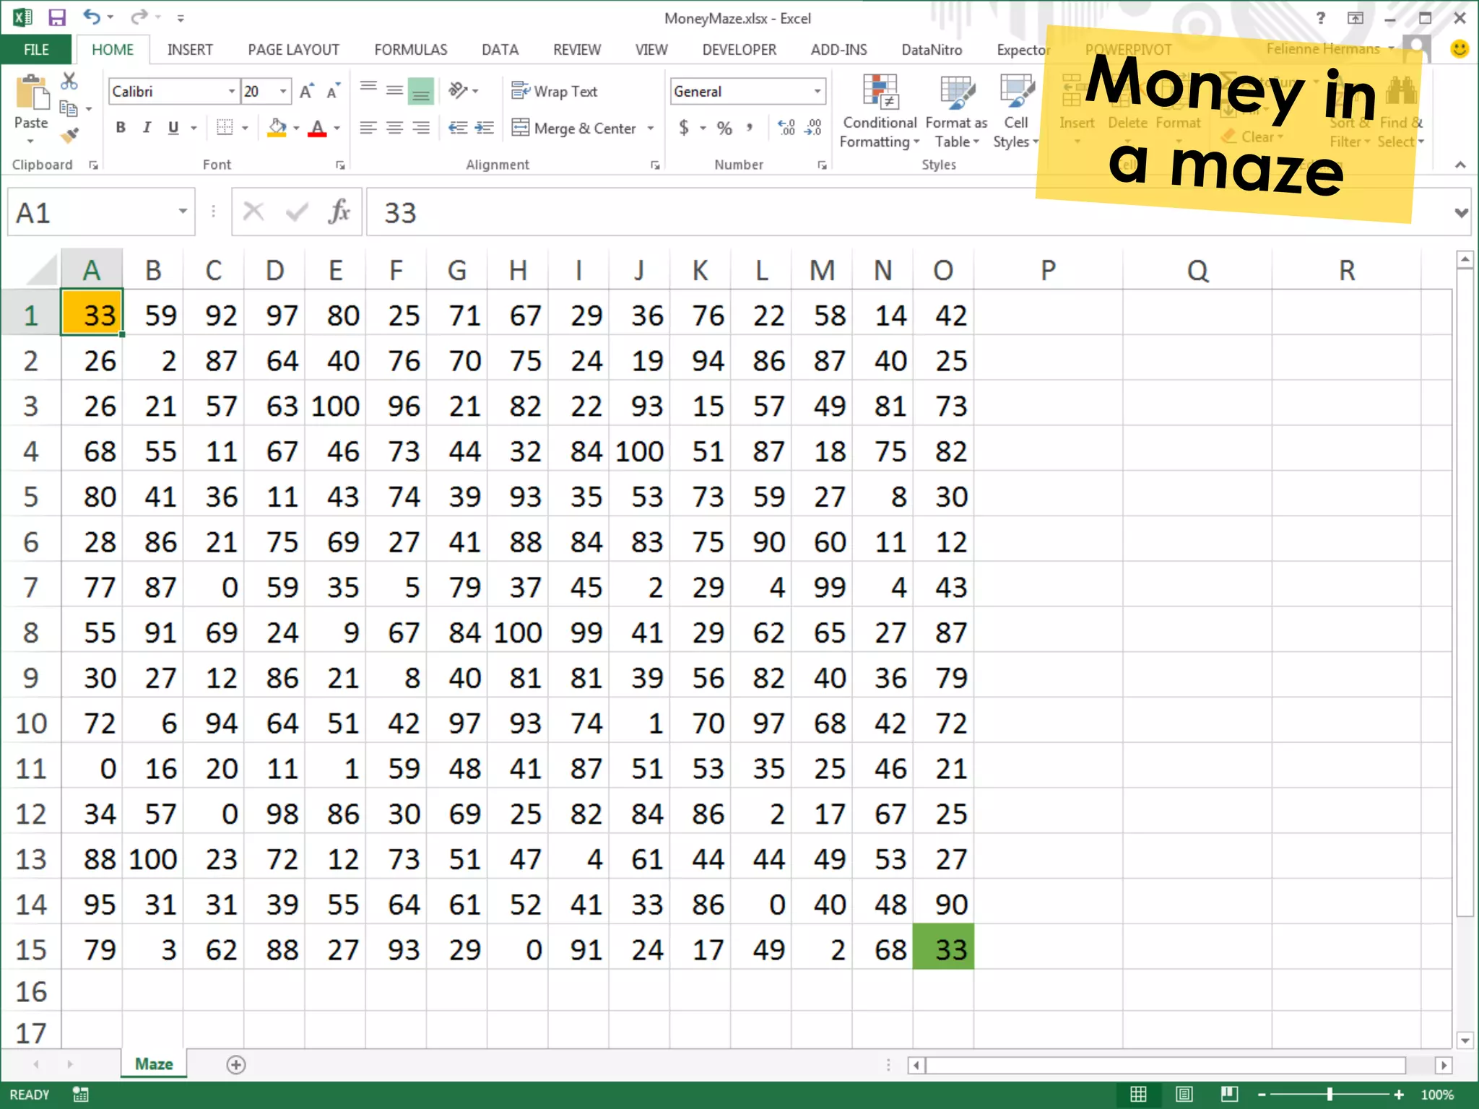Apply comma style number format
1479x1109 pixels.
pos(750,128)
